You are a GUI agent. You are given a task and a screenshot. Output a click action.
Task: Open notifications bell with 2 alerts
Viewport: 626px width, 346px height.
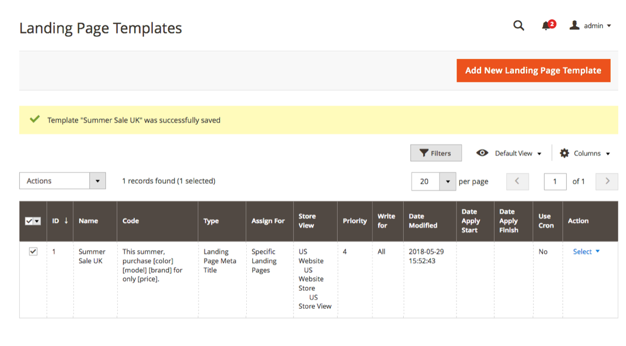point(548,25)
